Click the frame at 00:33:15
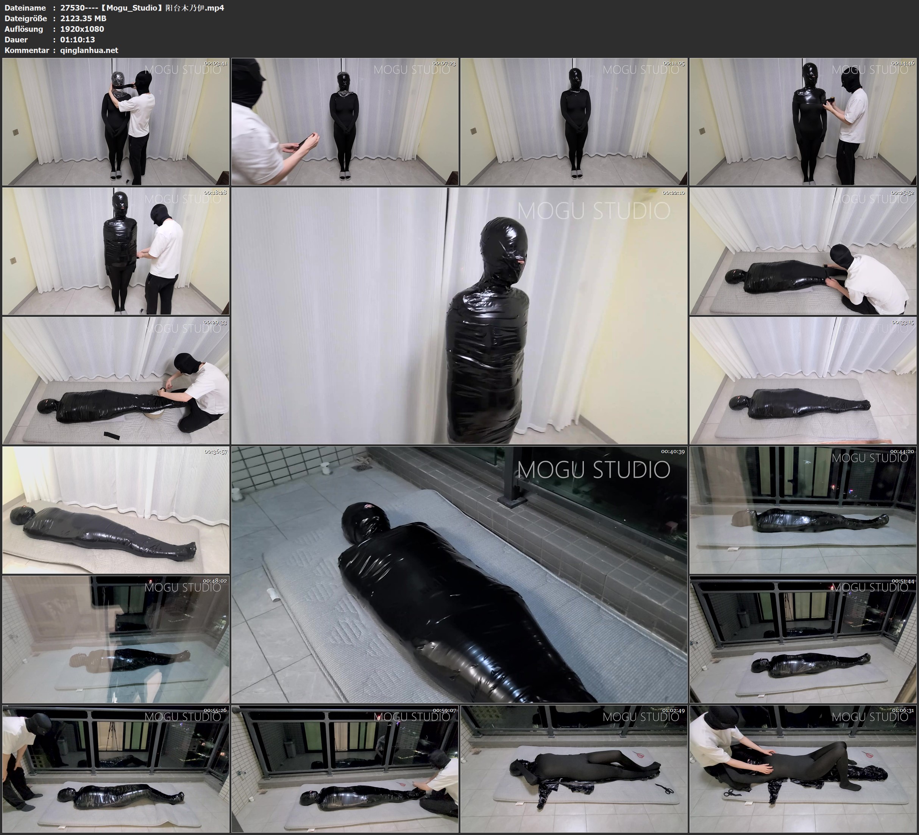The image size is (919, 835). tap(803, 380)
